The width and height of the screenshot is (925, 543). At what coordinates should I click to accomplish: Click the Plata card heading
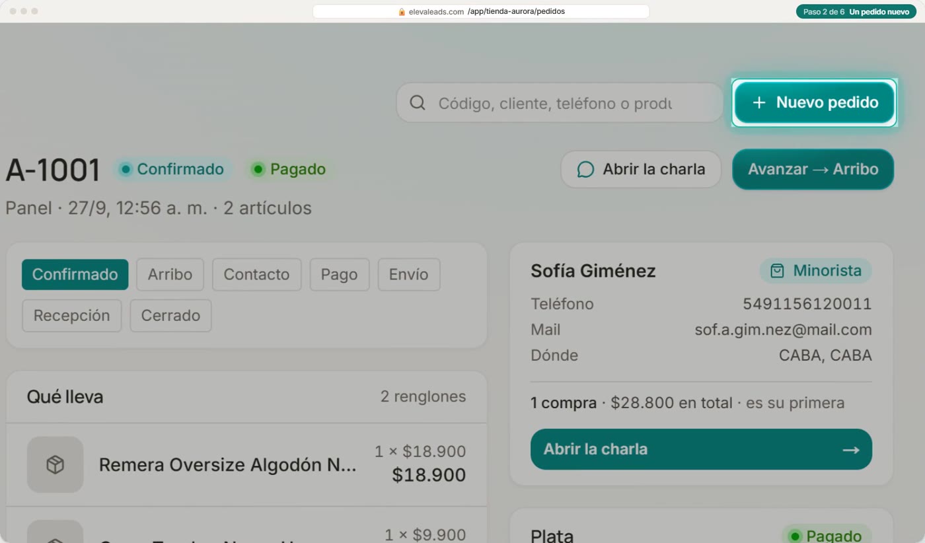pyautogui.click(x=552, y=535)
